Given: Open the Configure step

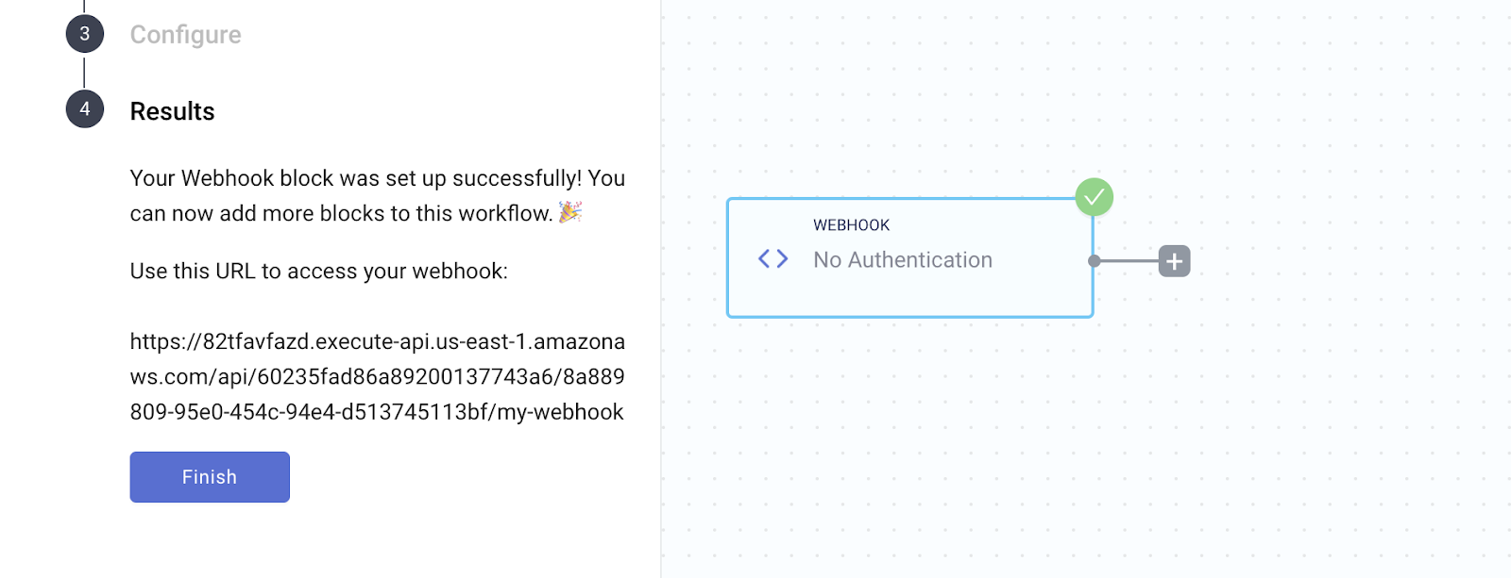Looking at the screenshot, I should click(x=185, y=35).
